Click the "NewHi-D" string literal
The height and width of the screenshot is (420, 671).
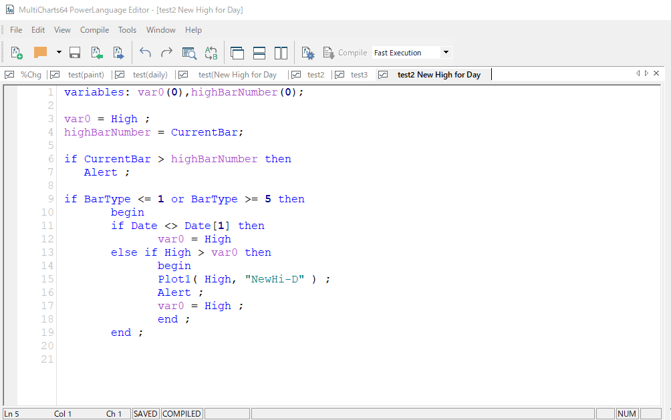(x=275, y=279)
